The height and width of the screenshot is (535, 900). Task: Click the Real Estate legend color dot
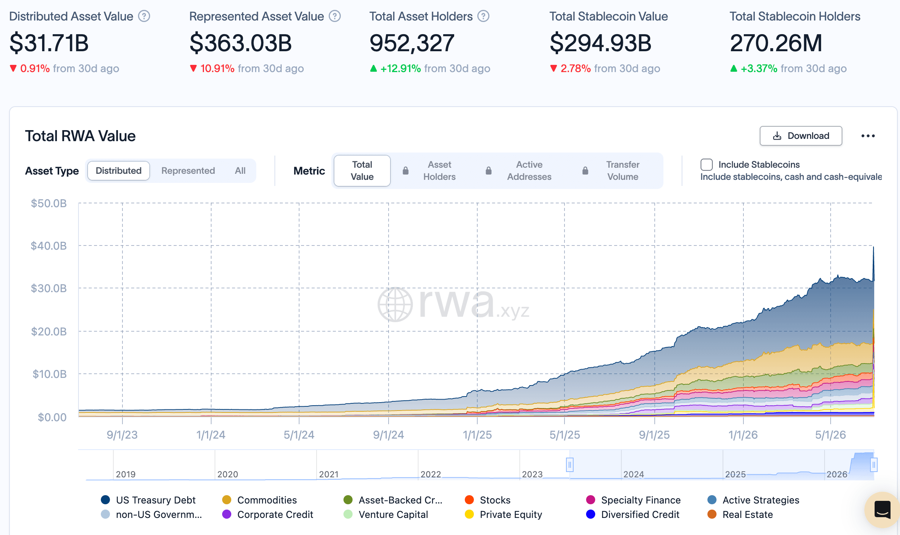point(712,515)
